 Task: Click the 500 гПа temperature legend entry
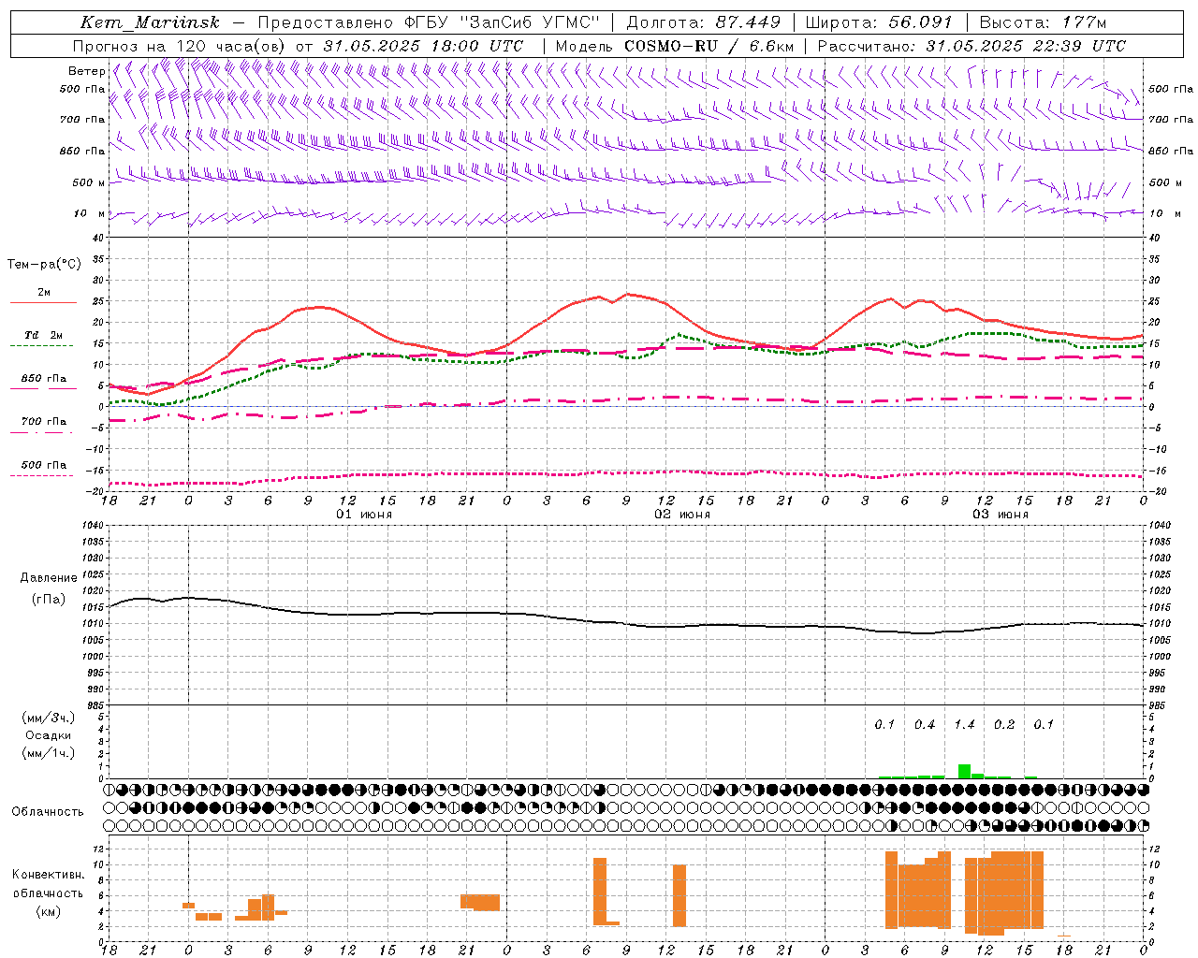click(43, 469)
